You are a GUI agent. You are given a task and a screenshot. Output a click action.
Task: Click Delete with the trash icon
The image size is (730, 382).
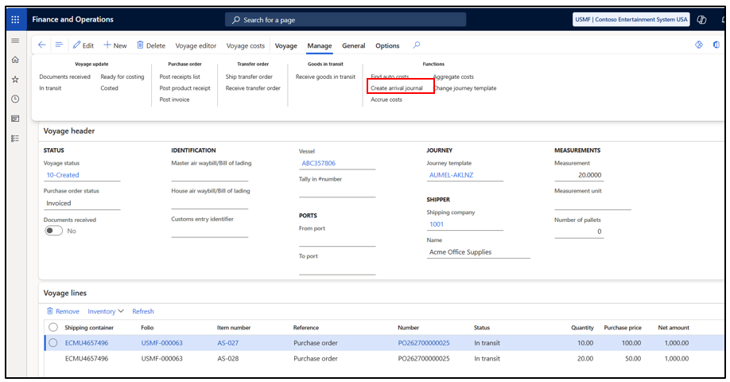(x=151, y=45)
